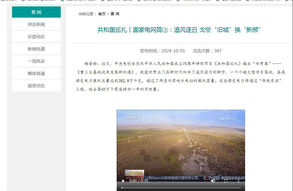293x191 pixels.
Task: Select the 要闻 sidebar heading
Action: click(x=36, y=12)
